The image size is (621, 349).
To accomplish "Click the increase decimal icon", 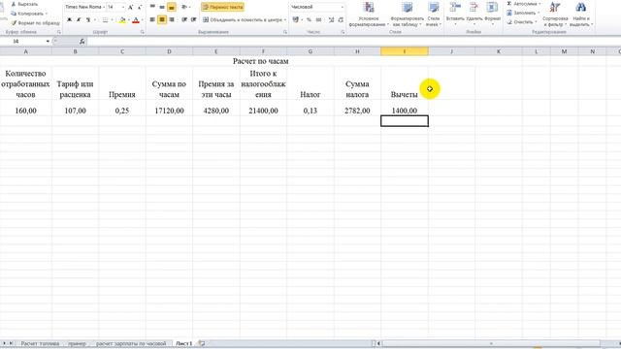I will (331, 19).
